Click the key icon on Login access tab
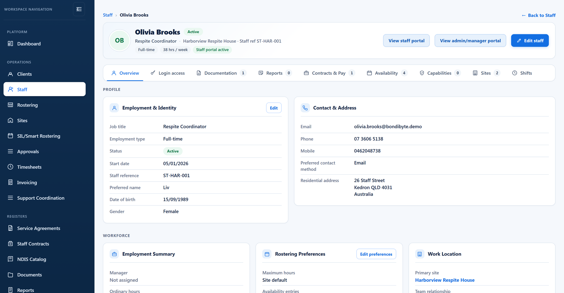Viewport: 564px width, 293px height. [153, 73]
